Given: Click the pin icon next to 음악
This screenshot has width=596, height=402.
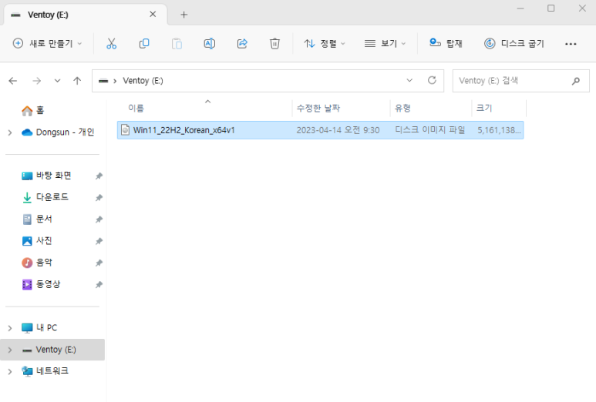Looking at the screenshot, I should [99, 263].
